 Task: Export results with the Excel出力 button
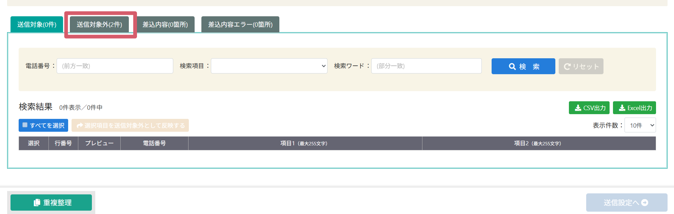click(634, 108)
